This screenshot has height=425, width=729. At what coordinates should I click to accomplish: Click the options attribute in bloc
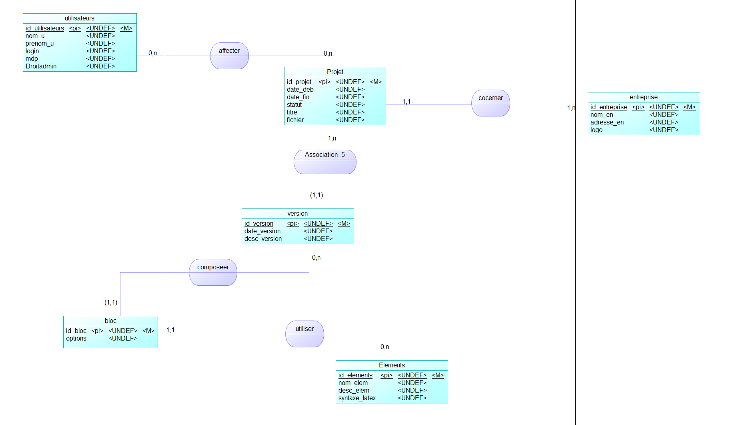(76, 339)
